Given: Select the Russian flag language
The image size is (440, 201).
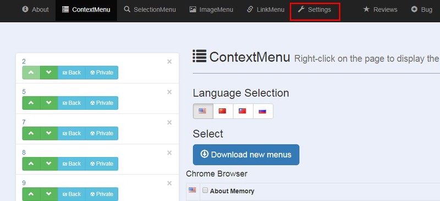Looking at the screenshot, I should 263,111.
